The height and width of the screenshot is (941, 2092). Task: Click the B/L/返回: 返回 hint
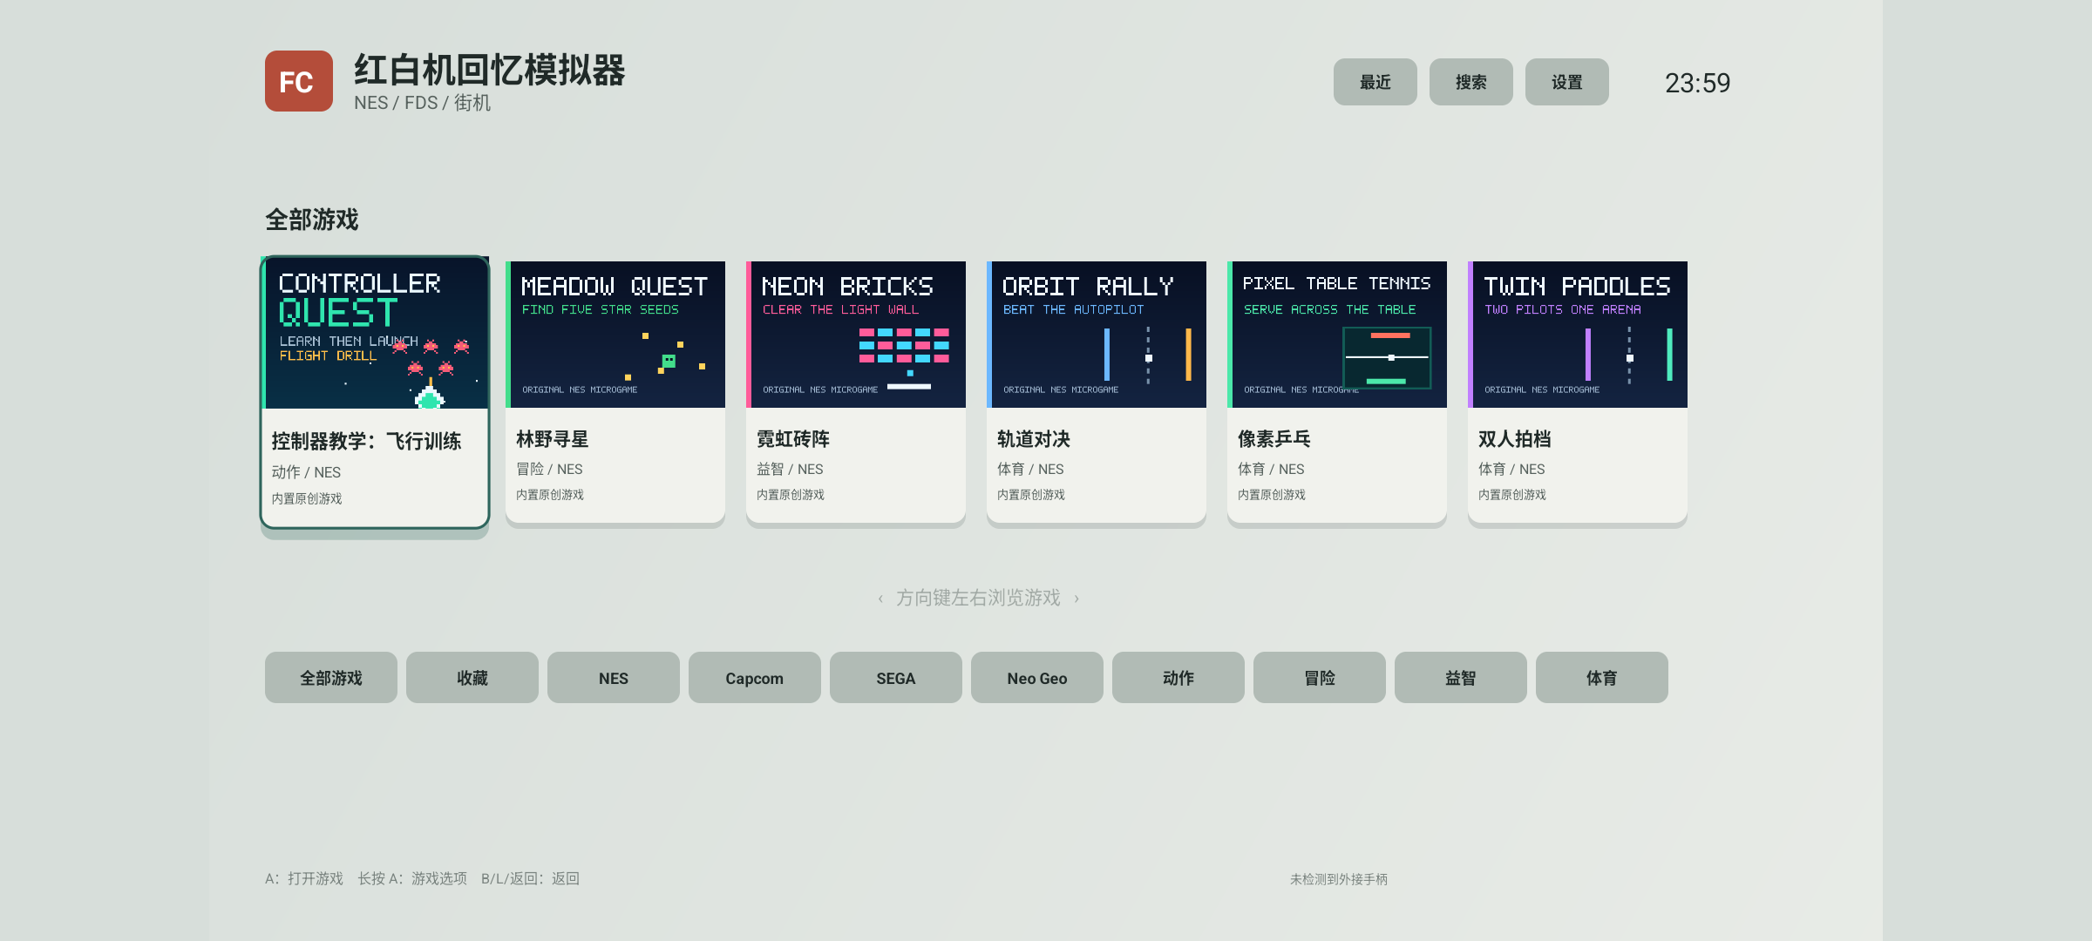[530, 878]
